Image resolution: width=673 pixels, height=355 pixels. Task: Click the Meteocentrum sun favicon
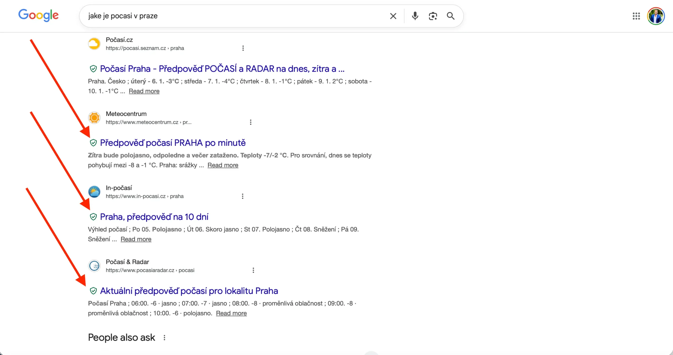pyautogui.click(x=94, y=118)
